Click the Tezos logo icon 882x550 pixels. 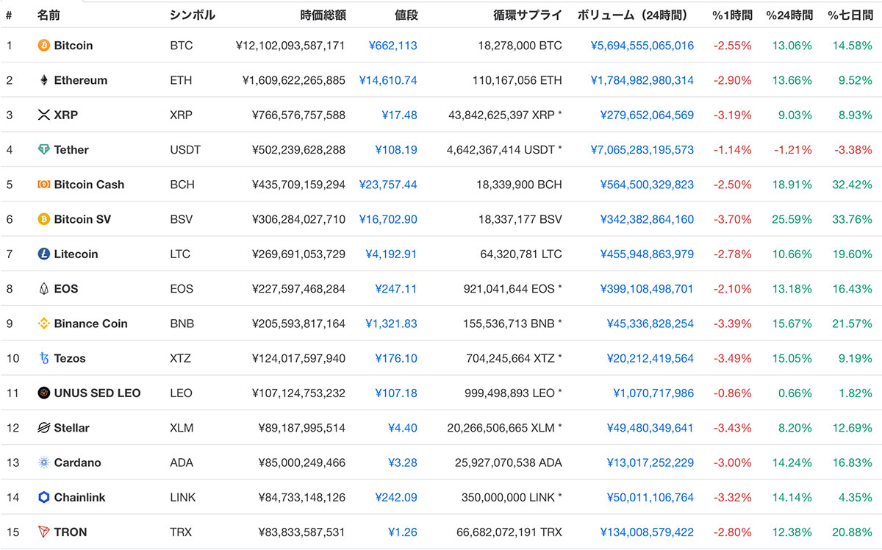pos(44,358)
